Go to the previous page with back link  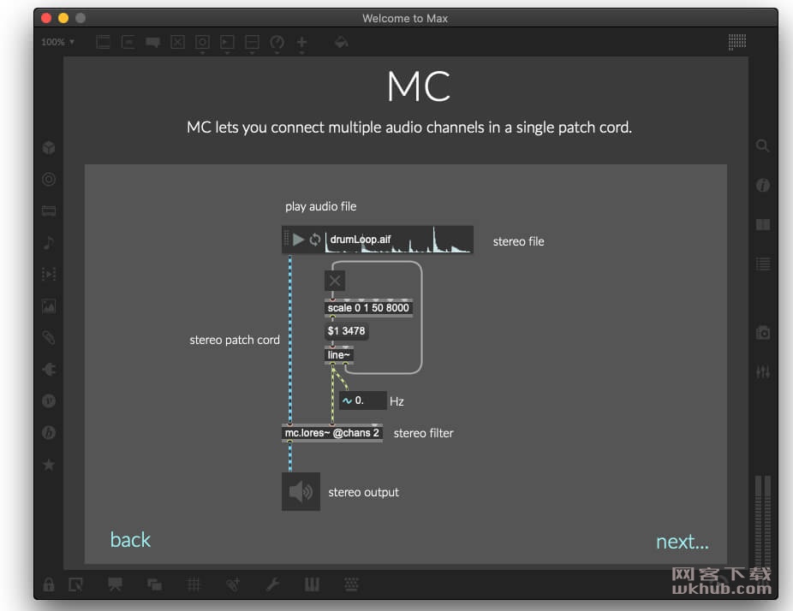click(130, 540)
